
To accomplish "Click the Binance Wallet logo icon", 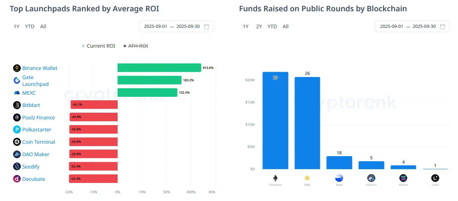I will (17, 68).
